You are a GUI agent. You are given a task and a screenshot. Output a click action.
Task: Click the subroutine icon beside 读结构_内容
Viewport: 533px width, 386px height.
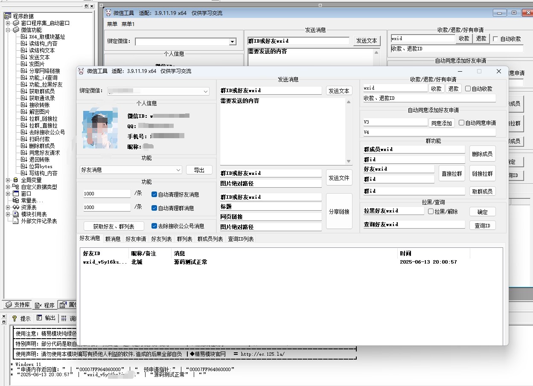coord(24,44)
